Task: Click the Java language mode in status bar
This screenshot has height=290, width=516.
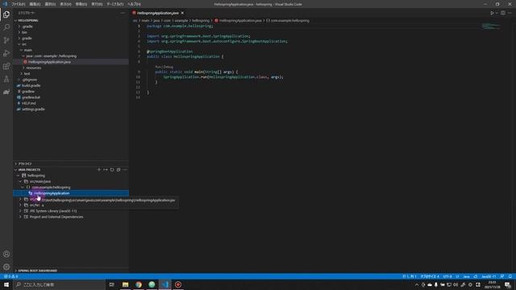Action: 466,276
